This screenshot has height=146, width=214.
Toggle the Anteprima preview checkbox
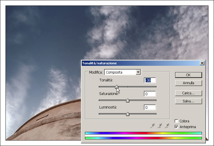176,127
